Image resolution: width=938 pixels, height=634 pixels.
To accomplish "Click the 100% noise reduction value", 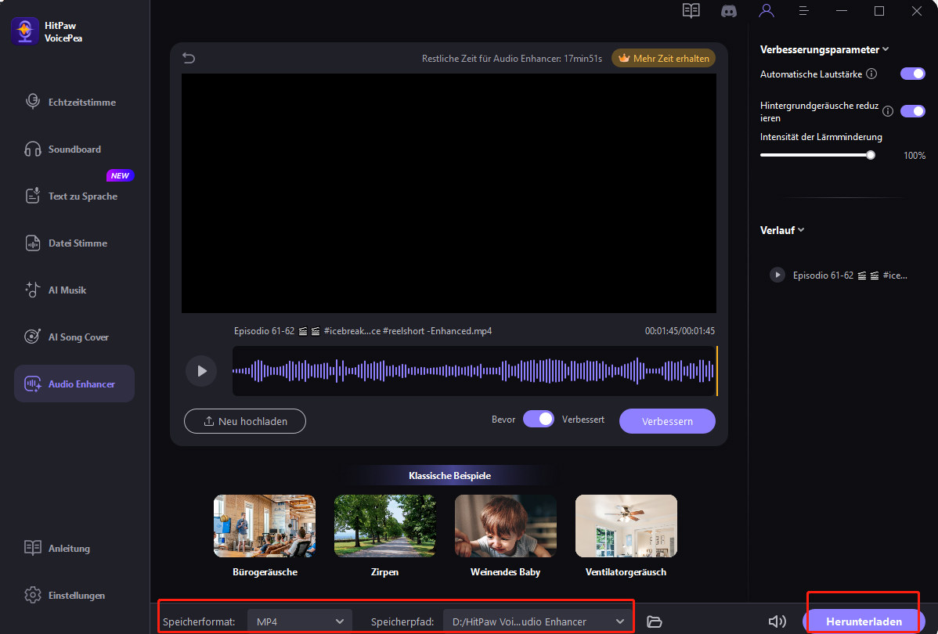I will coord(914,156).
